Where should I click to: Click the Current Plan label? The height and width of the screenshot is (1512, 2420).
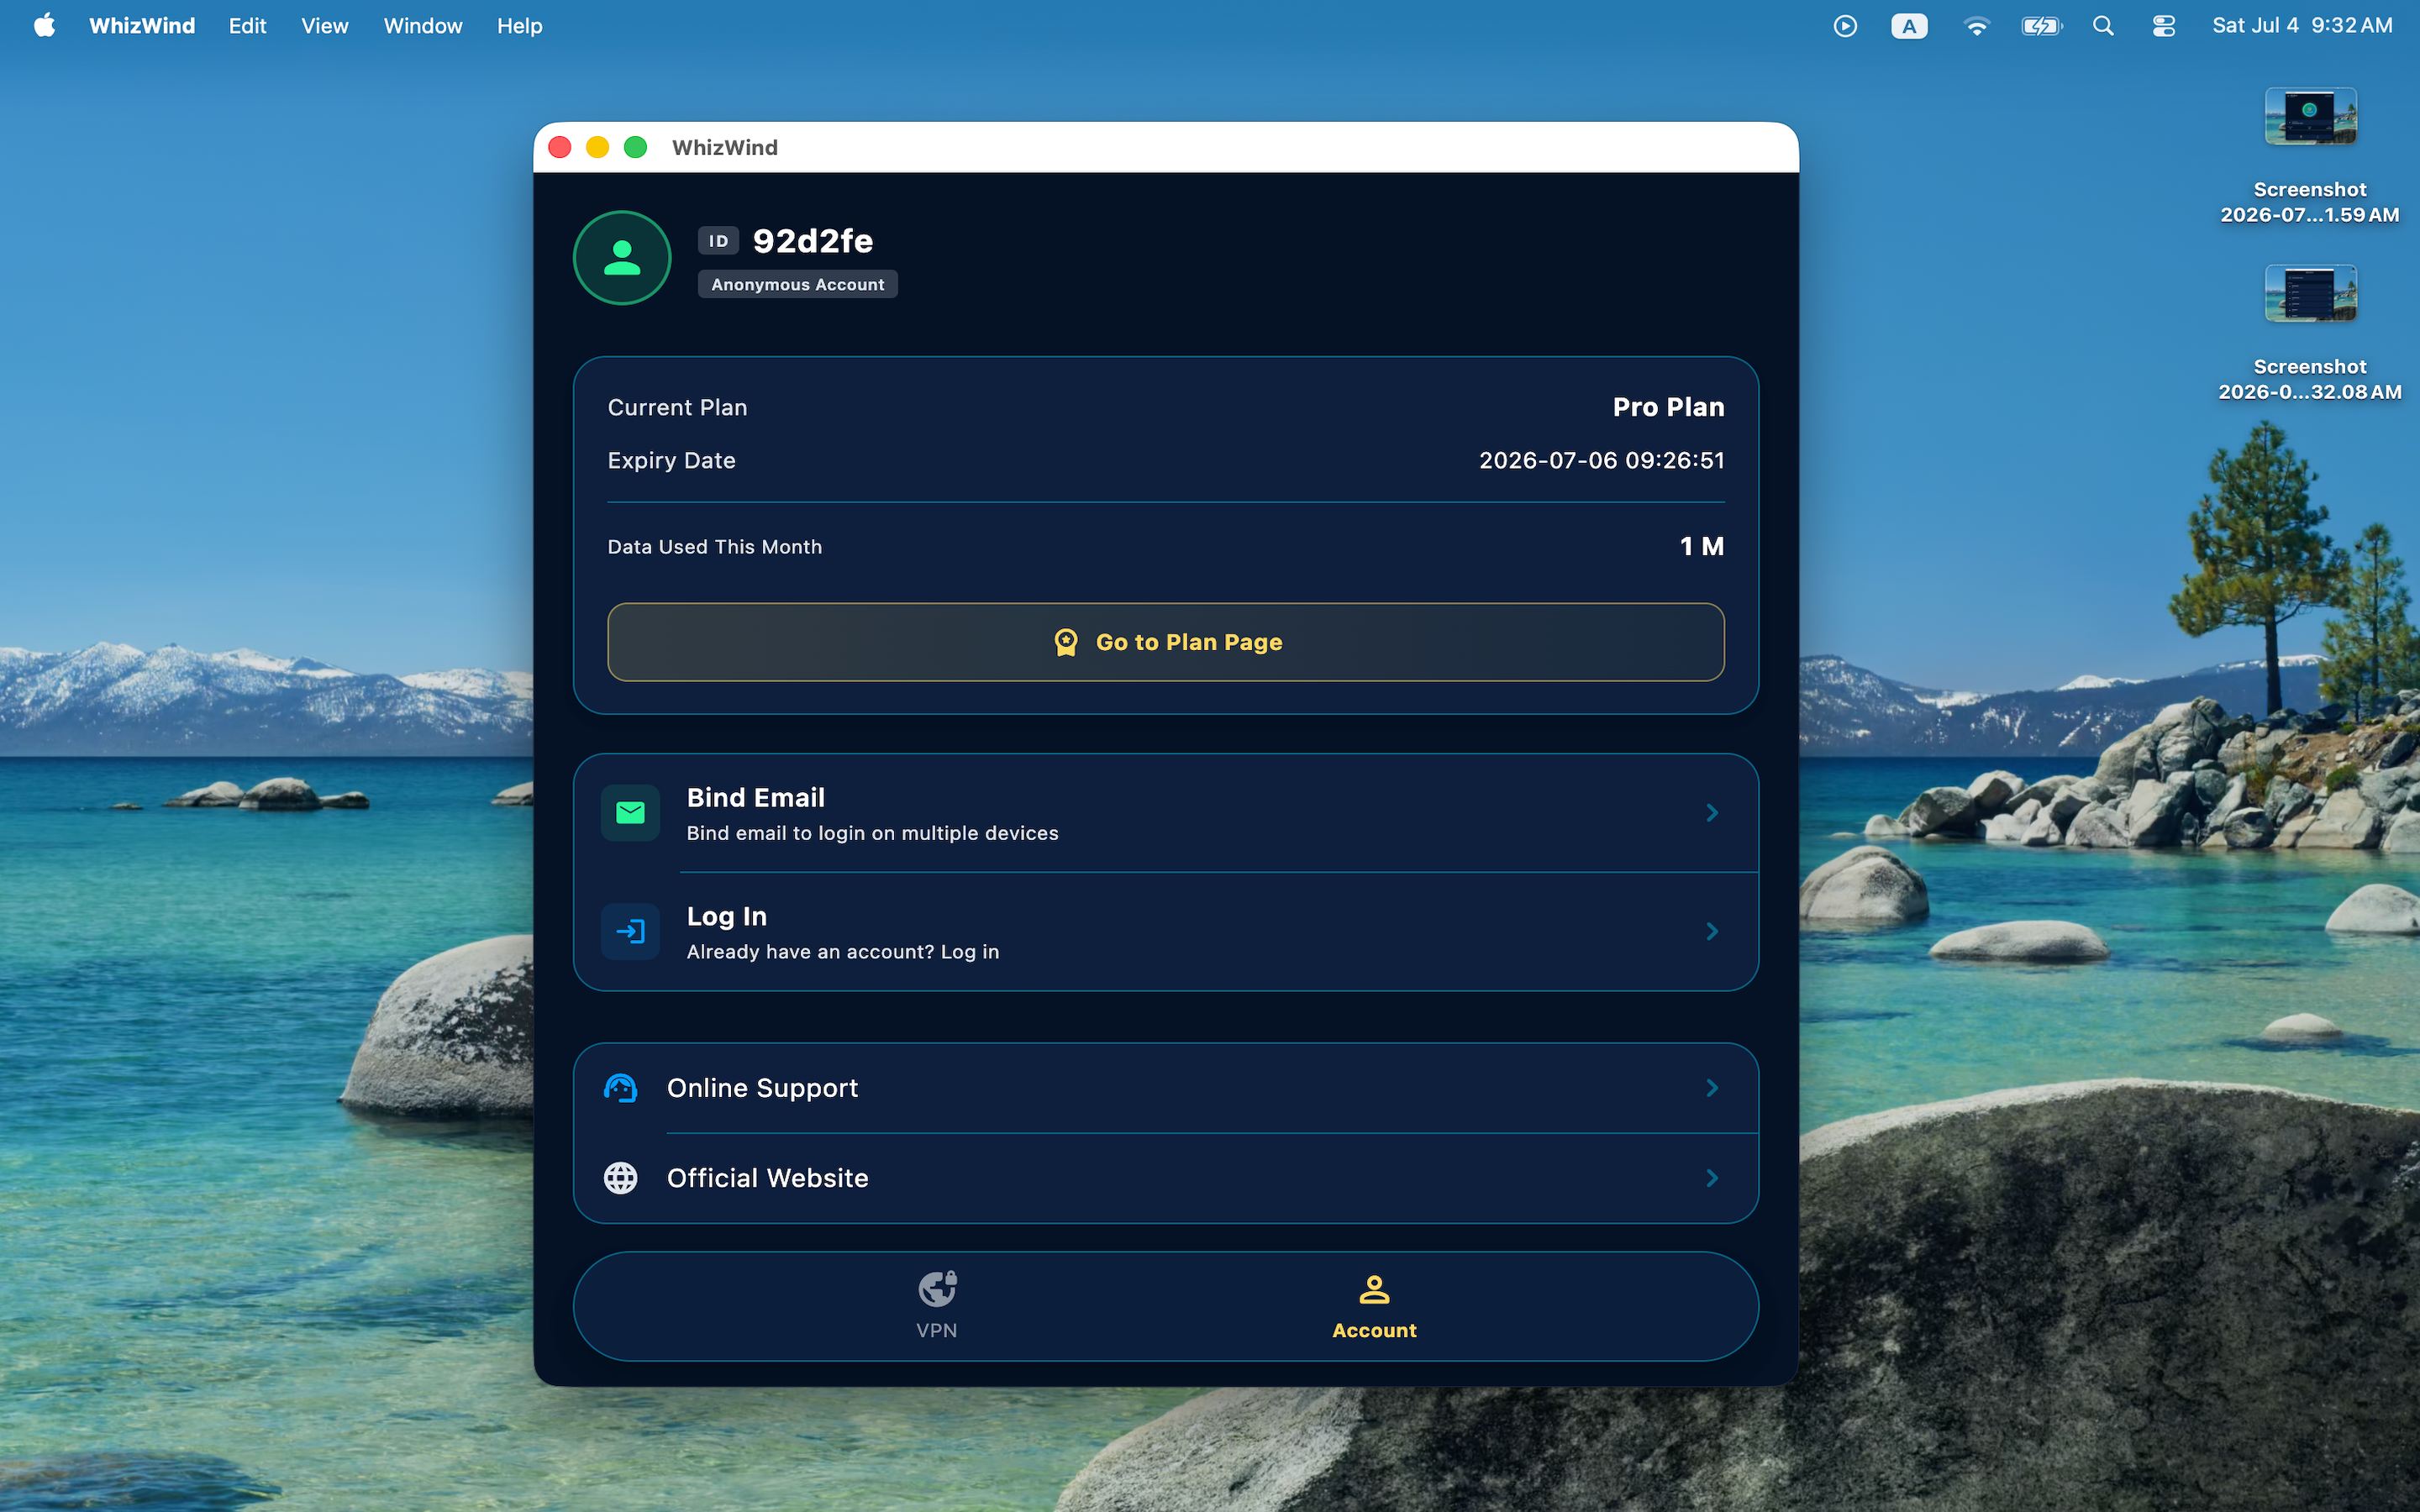point(678,408)
